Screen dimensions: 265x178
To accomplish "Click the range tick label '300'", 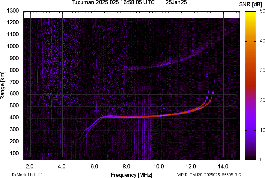I will [14, 129].
